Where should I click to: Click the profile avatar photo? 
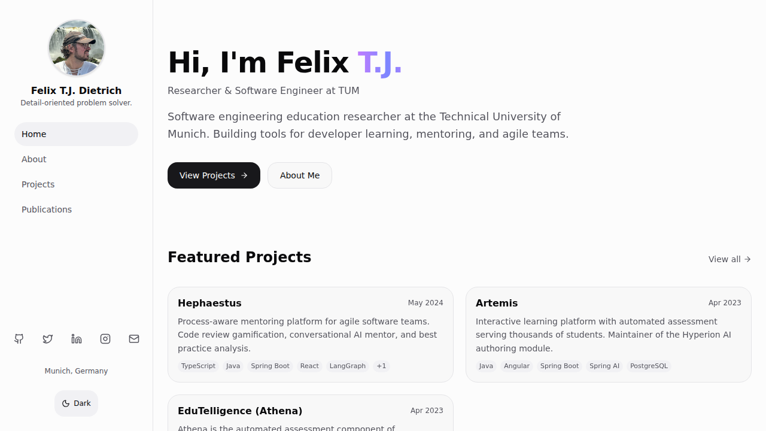click(77, 48)
